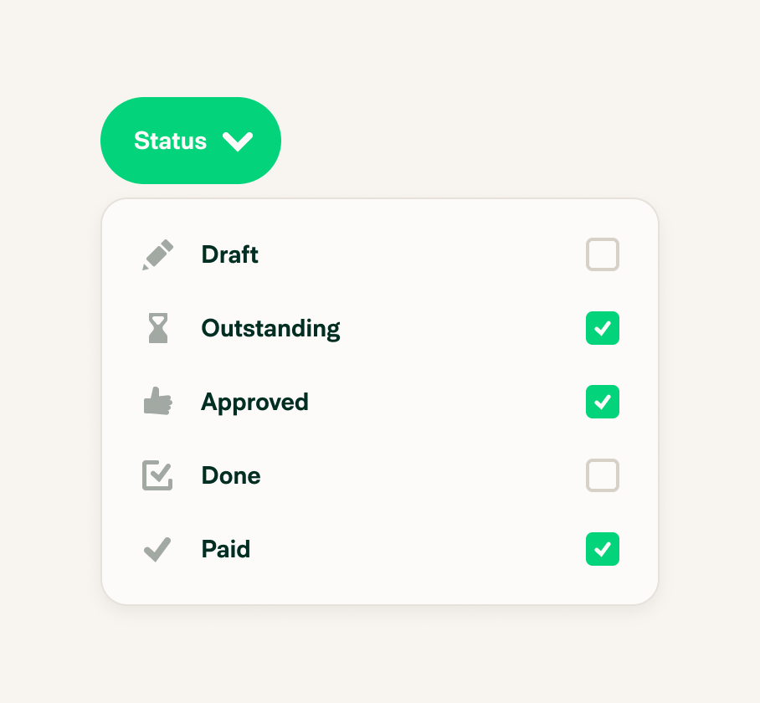
Task: Uncheck the Approved checkbox
Action: point(603,402)
